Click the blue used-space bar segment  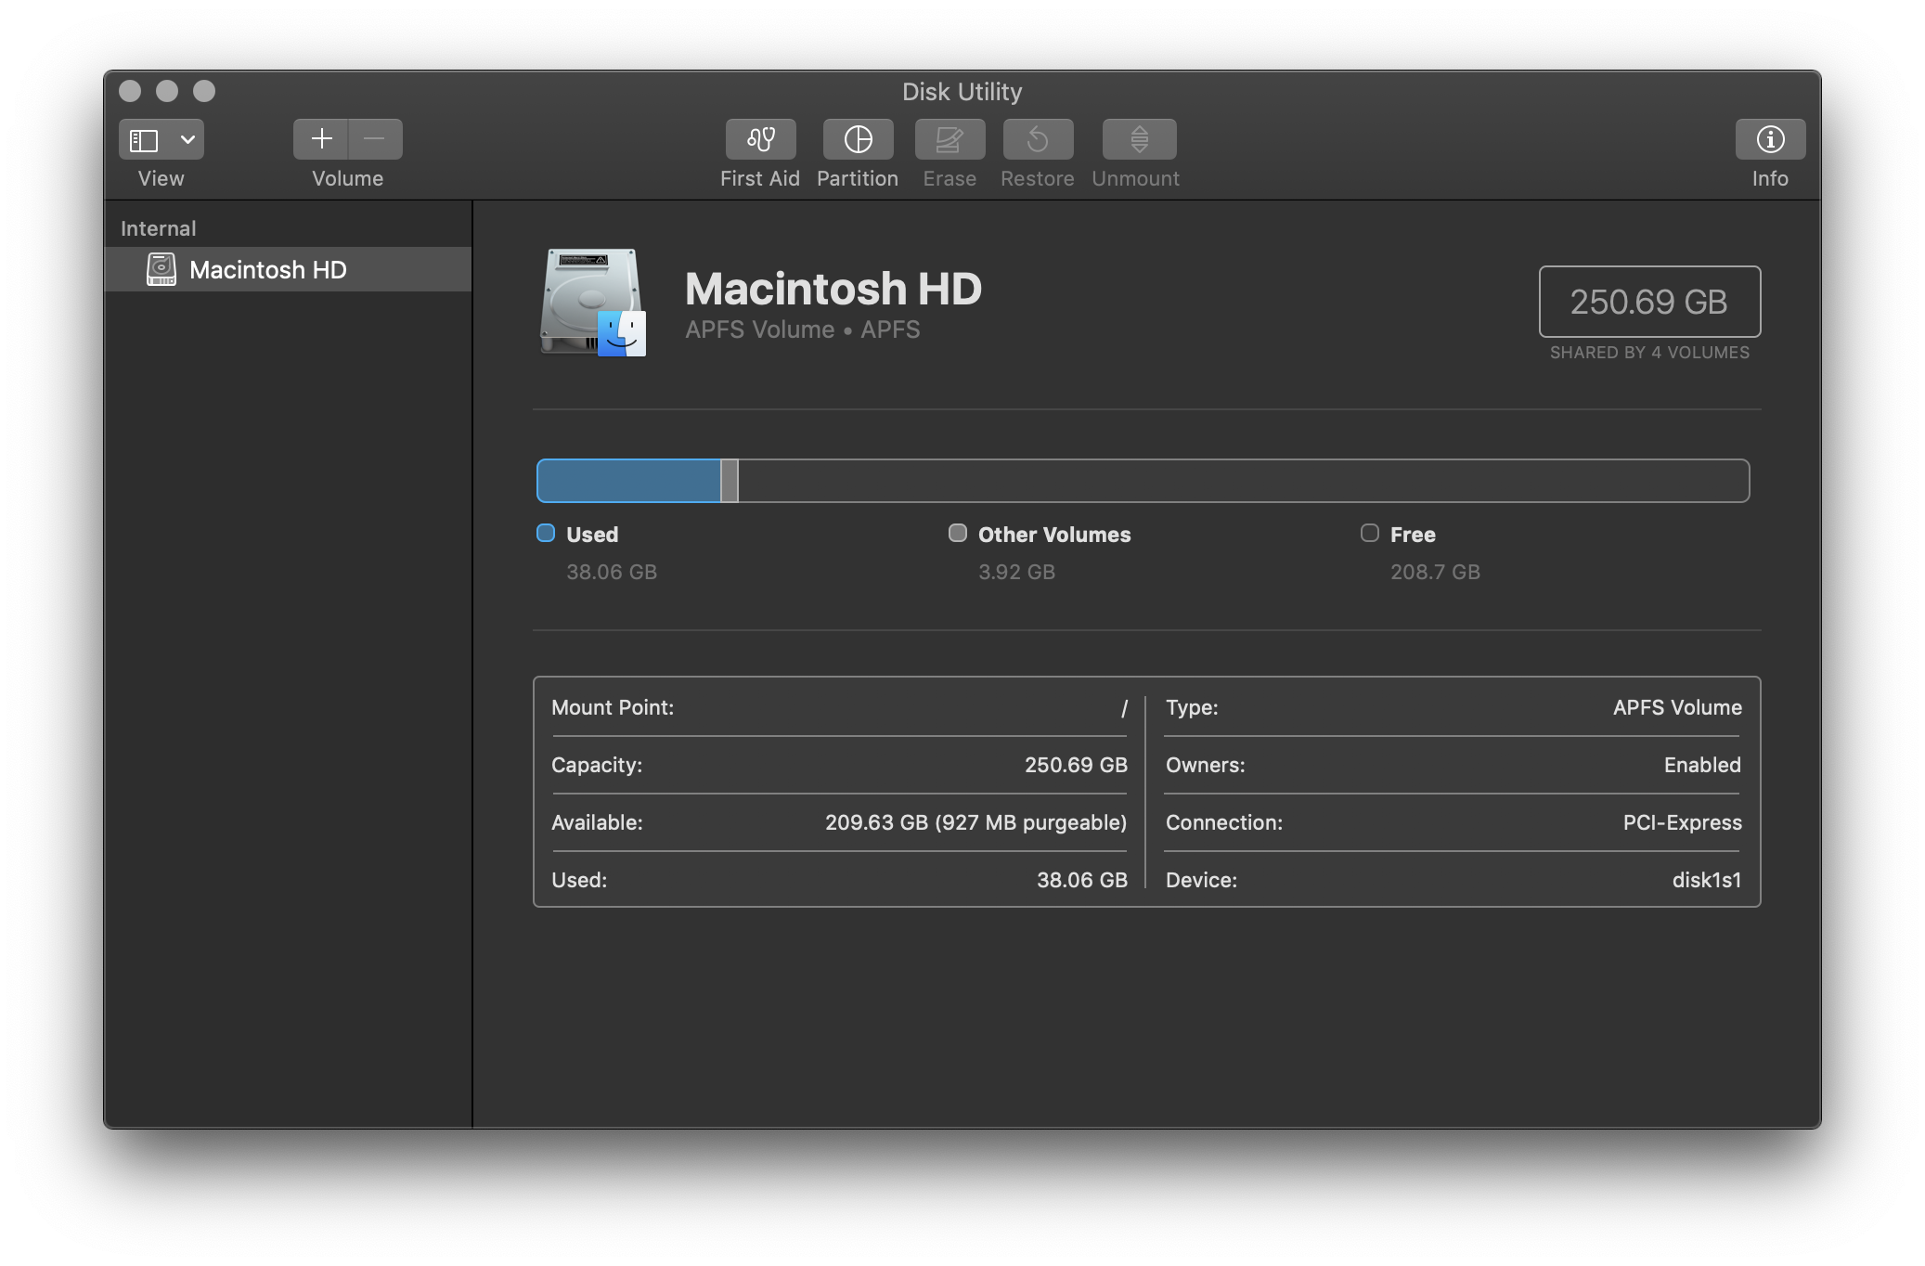pos(628,481)
